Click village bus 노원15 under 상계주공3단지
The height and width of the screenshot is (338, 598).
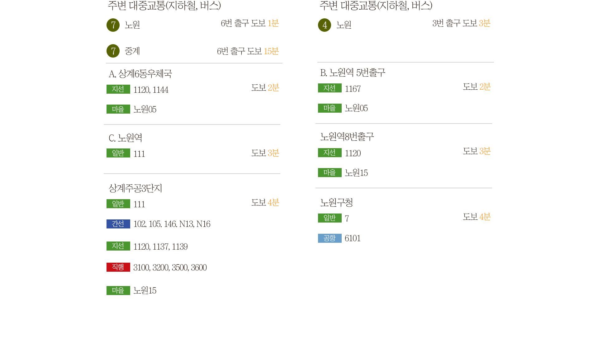click(x=145, y=291)
